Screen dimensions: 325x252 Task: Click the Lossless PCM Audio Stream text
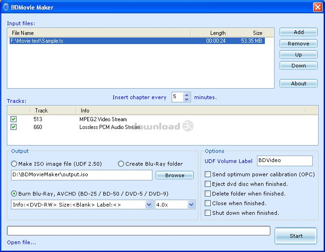pos(110,127)
